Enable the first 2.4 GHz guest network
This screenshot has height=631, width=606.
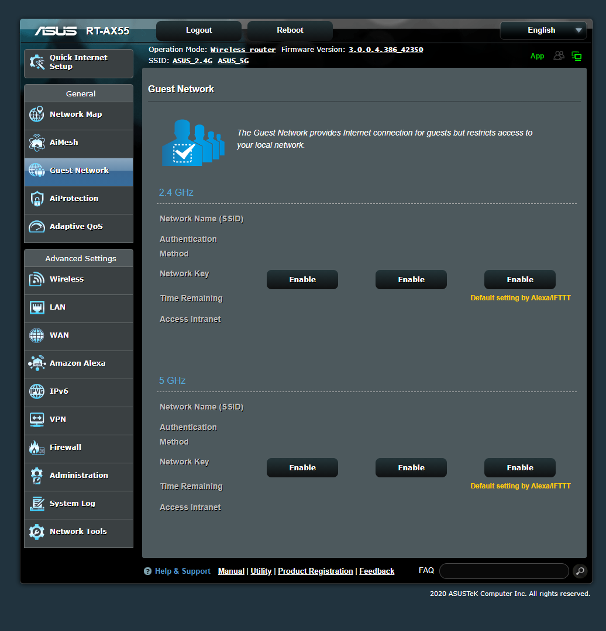tap(302, 280)
